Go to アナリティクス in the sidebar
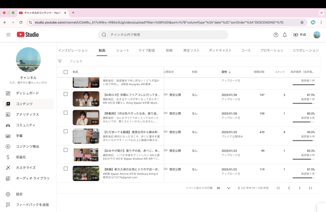The image size is (326, 212). [27, 115]
